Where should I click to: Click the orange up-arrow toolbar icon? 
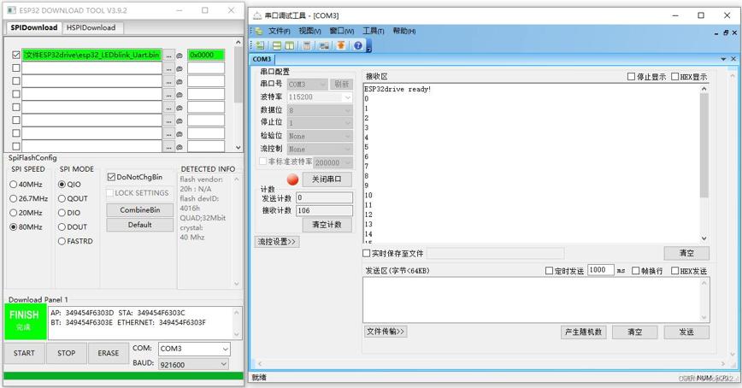pyautogui.click(x=341, y=45)
